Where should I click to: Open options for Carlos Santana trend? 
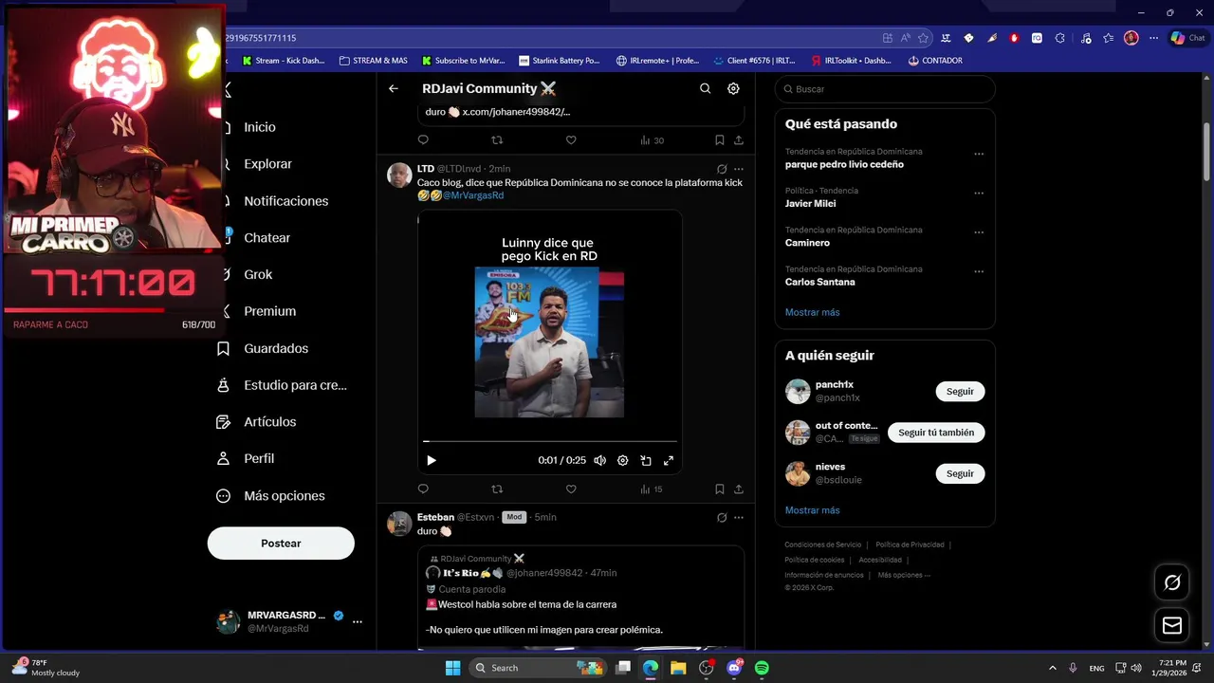[979, 271]
